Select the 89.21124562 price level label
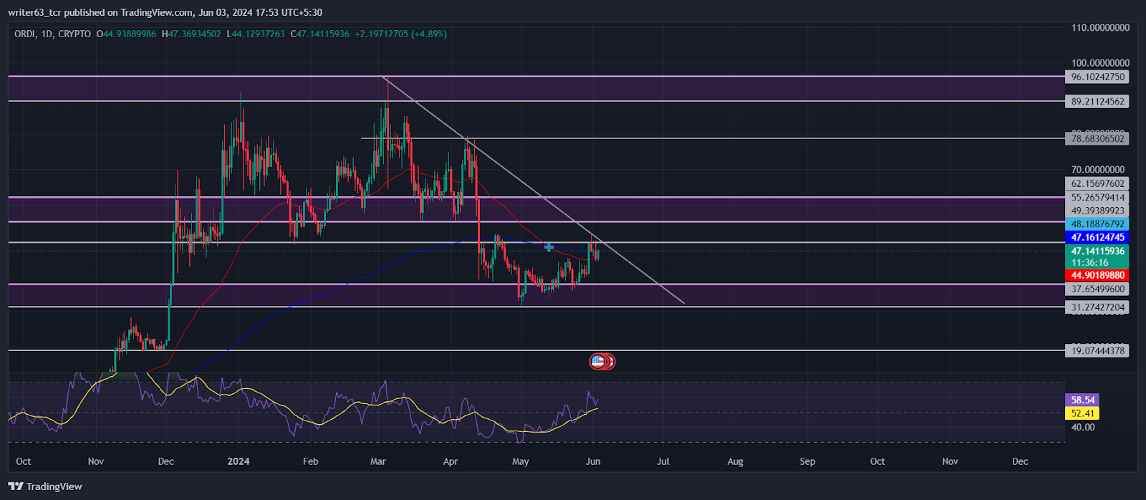This screenshot has width=1146, height=500. pyautogui.click(x=1098, y=102)
